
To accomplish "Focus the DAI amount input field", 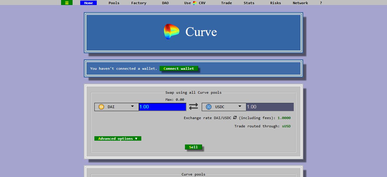I will pos(163,107).
